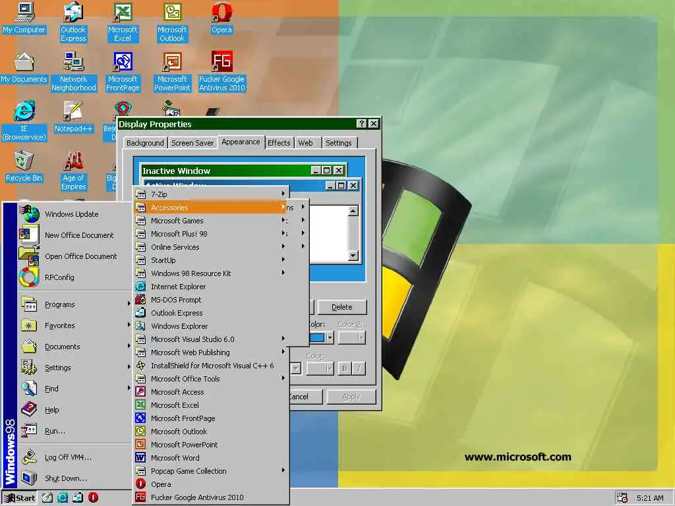Launch Microsoft Word from Programs menu

tap(211, 458)
